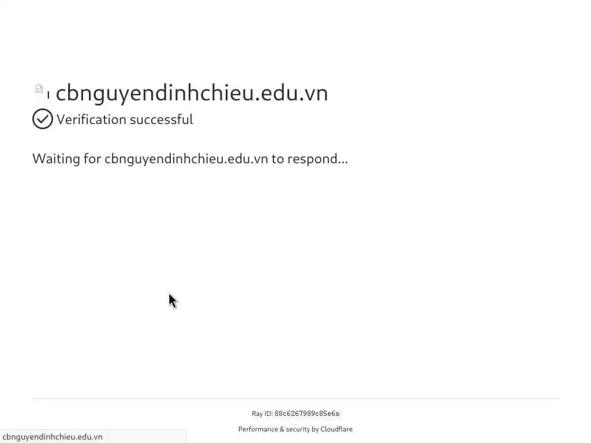Click the cbnguyendinhchieu.edu.vn page heading
Viewport: 591px width, 443px height.
pyautogui.click(x=192, y=93)
